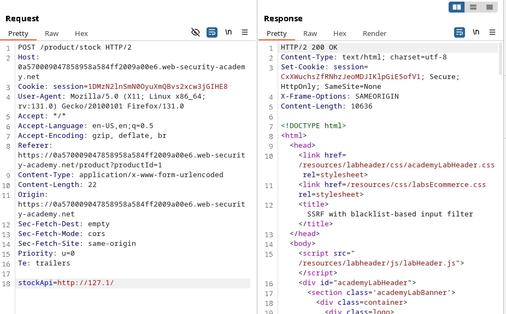506x314 pixels.
Task: Click the POST /product/stock HTTP/2 request line
Action: (x=74, y=47)
